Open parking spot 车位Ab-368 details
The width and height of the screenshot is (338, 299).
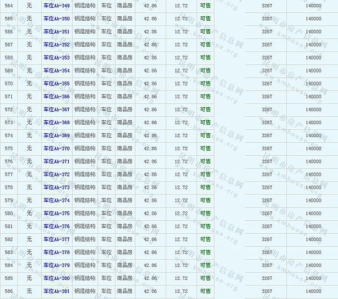click(56, 123)
